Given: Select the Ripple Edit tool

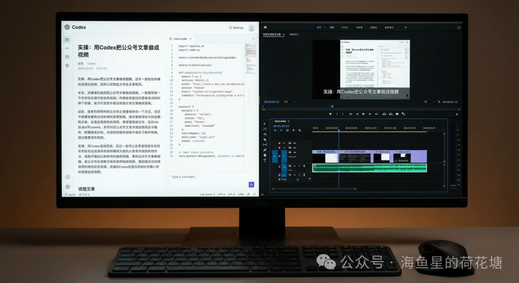Looking at the screenshot, I should (x=265, y=134).
